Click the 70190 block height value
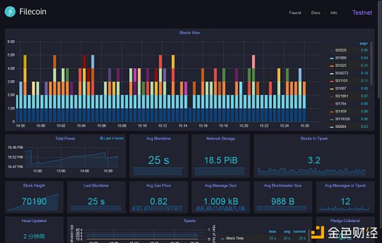This screenshot has width=382, height=243. pos(34,202)
